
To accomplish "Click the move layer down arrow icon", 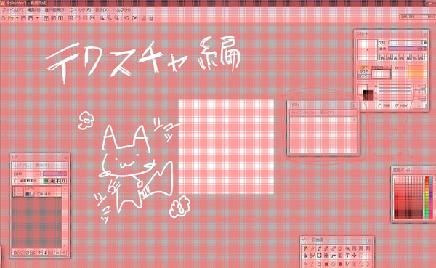I will (x=46, y=253).
